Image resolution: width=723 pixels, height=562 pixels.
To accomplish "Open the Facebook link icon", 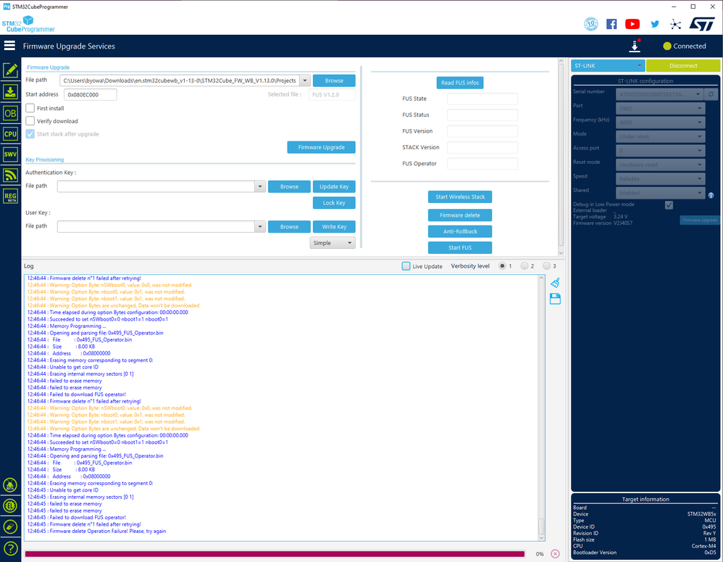I will point(611,24).
